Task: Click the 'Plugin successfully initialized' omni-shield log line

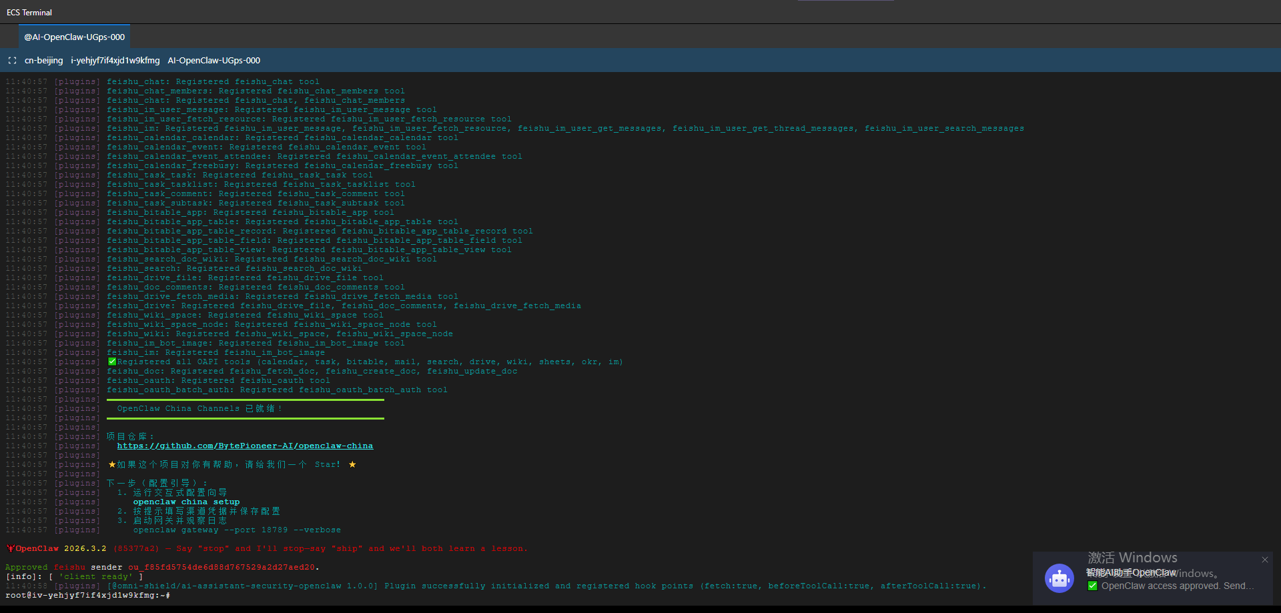Action: pos(496,586)
